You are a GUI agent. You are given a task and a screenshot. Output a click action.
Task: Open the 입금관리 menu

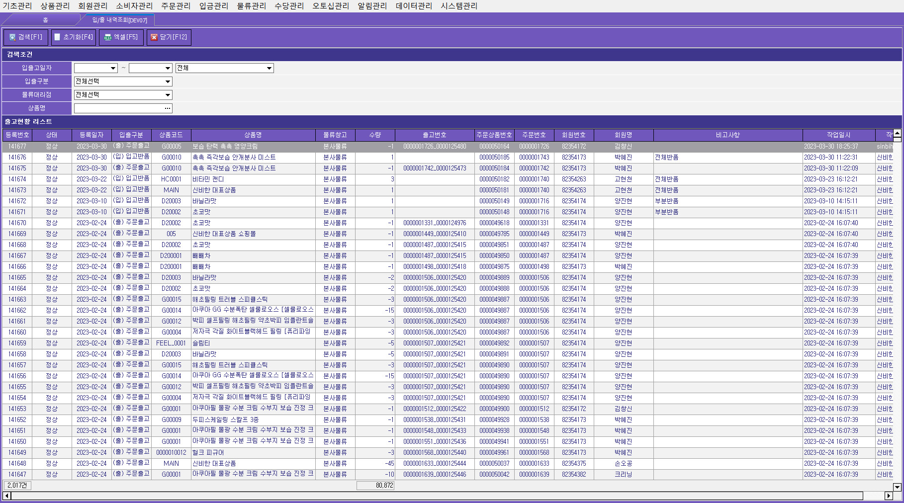[x=213, y=6]
